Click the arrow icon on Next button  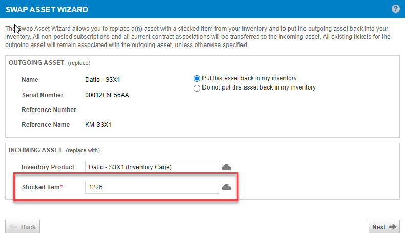[393, 227]
